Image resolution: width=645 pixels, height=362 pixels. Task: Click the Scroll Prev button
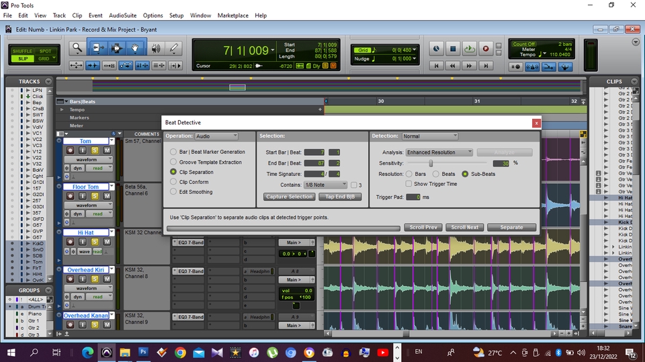(x=423, y=227)
